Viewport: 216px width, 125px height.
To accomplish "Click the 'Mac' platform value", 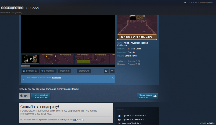I will click(x=133, y=49).
